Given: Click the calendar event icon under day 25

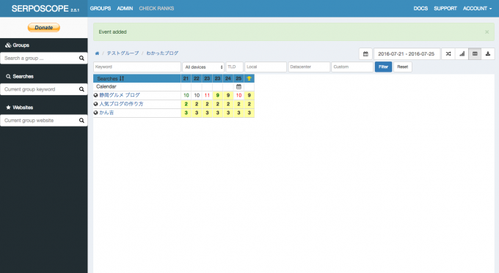Looking at the screenshot, I should 238,86.
